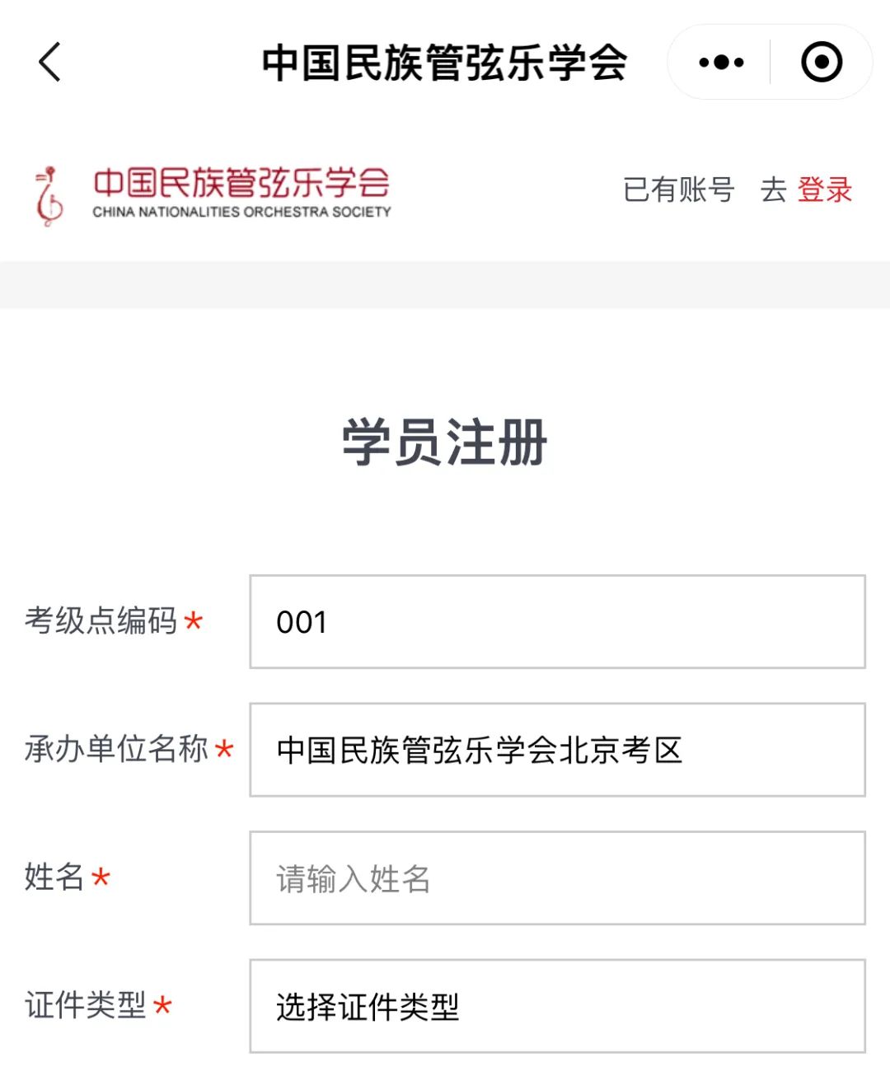Click the CHINA NATIONALITIES ORCHESTRA SOCIETY subtitle
Viewport: 890px width, 1067px height.
coord(241,212)
